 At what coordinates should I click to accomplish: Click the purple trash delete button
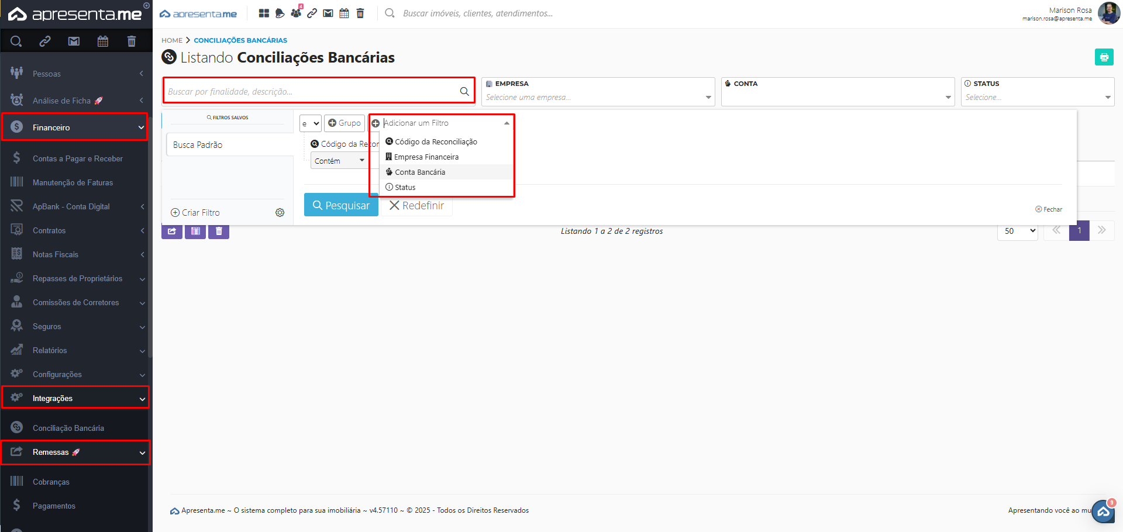pyautogui.click(x=219, y=232)
